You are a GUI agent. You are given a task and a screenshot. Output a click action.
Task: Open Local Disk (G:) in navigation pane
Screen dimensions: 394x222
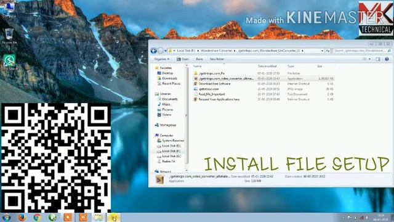pos(171,156)
